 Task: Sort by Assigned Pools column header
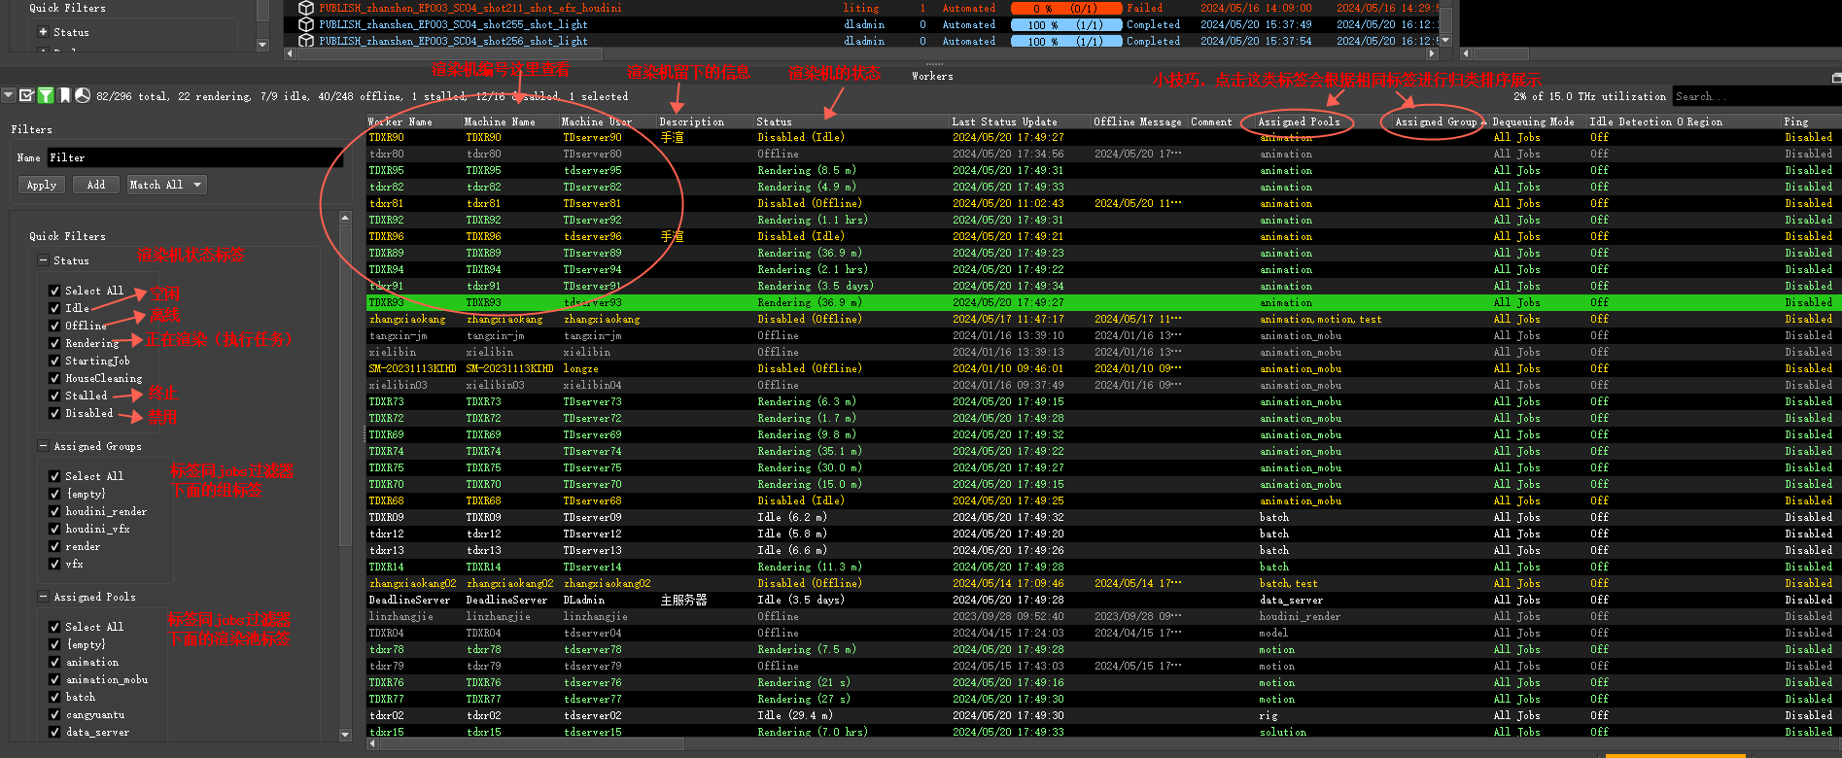pos(1299,121)
